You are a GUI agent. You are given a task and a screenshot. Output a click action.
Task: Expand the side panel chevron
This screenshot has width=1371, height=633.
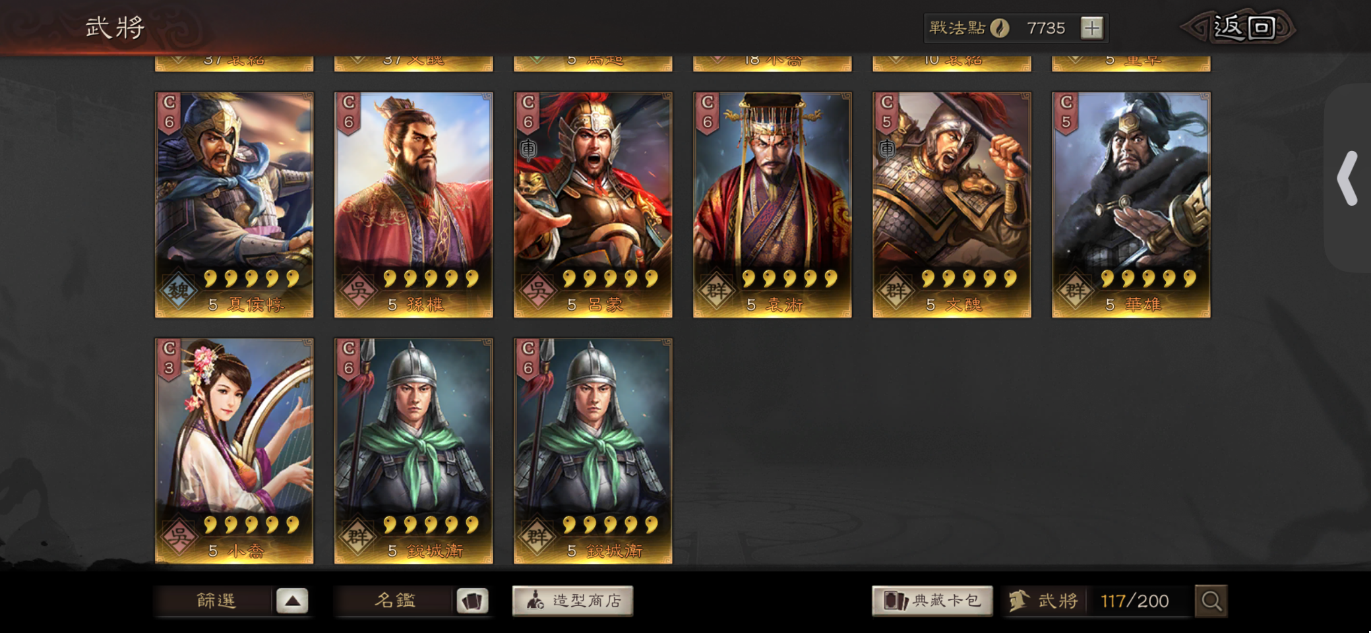click(x=1347, y=178)
